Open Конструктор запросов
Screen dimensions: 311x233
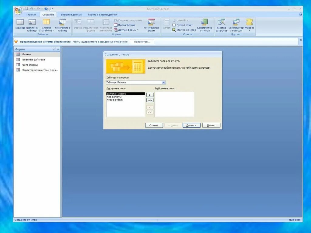click(x=236, y=25)
